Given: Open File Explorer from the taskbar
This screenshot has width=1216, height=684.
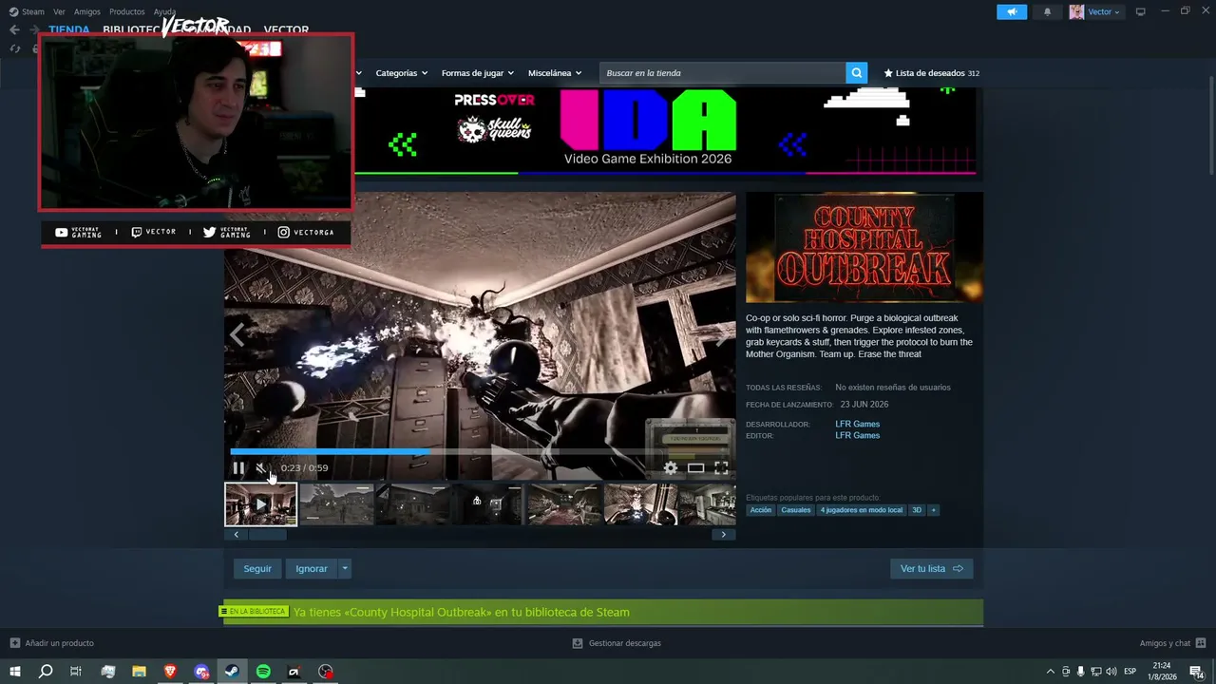Looking at the screenshot, I should (139, 672).
